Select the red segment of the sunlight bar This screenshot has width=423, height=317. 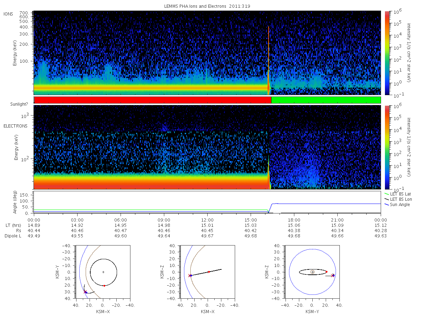(153, 100)
